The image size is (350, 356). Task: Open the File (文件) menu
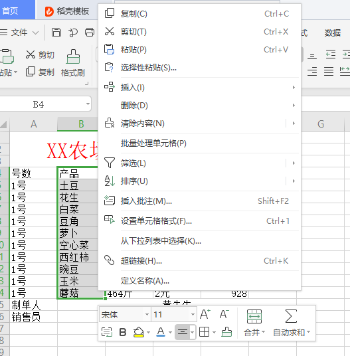point(19,33)
